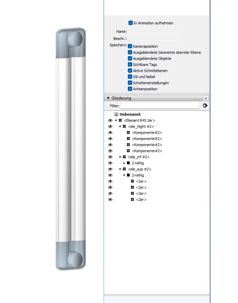Select the Unbenannt model root
This screenshot has height=303, width=238.
(130, 114)
